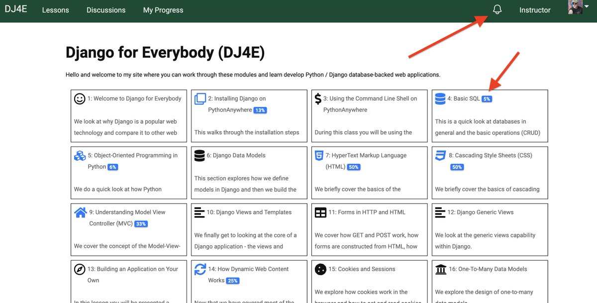This screenshot has height=303, width=597.
Task: Open lesson 1: Welcome to Django for Everybody
Action: (x=134, y=98)
